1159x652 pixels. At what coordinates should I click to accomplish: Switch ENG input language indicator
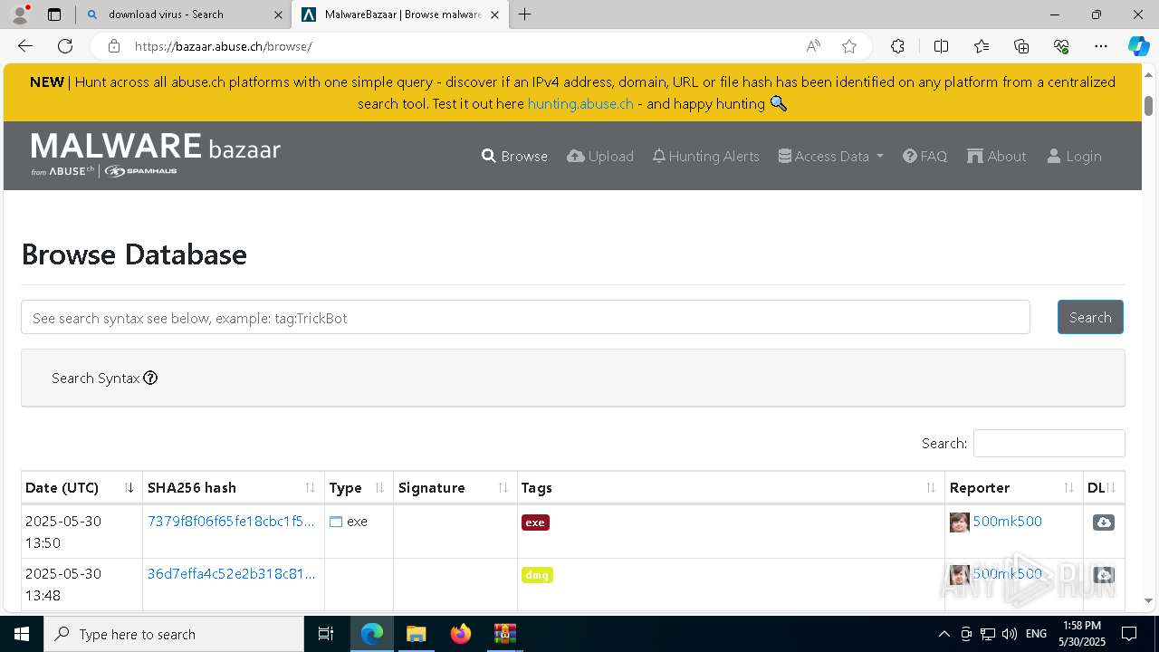pyautogui.click(x=1037, y=634)
